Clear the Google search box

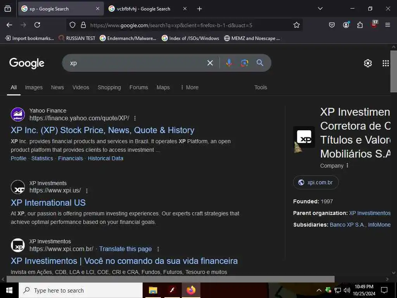210,63
